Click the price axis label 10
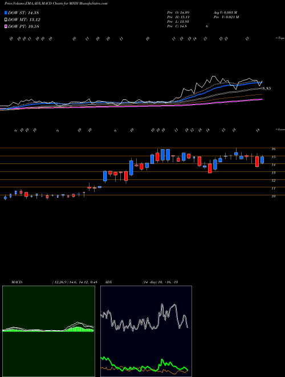285x377 pixels. (x=273, y=196)
